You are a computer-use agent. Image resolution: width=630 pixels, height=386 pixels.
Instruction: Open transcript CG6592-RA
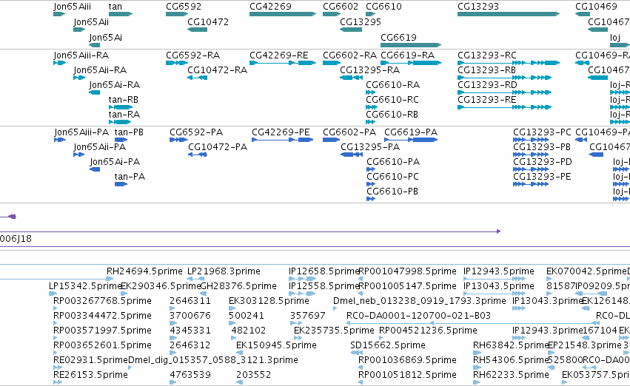click(193, 55)
